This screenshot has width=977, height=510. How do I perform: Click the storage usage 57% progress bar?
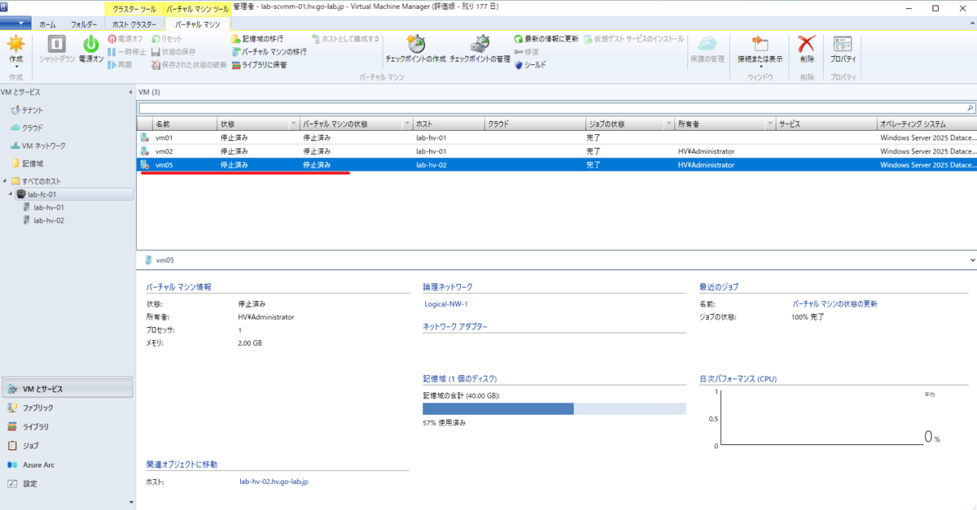(554, 409)
